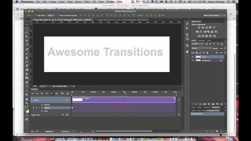Step to the next frame

pos(47,93)
